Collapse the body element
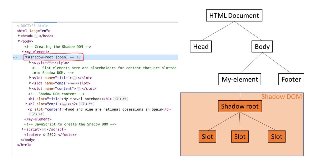 click(x=18, y=41)
